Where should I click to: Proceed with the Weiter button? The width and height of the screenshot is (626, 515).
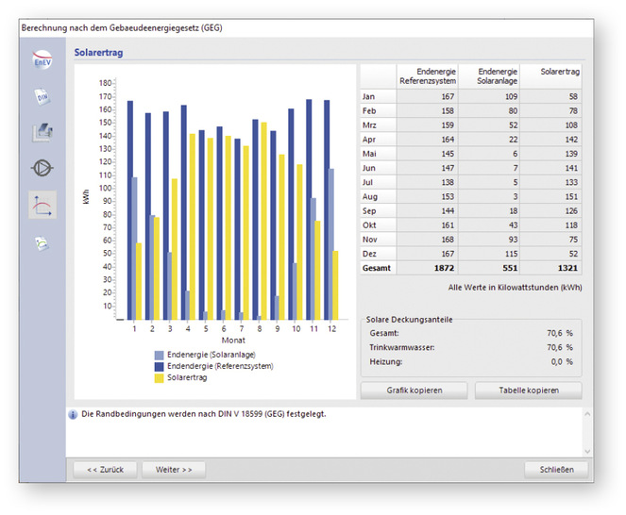174,469
